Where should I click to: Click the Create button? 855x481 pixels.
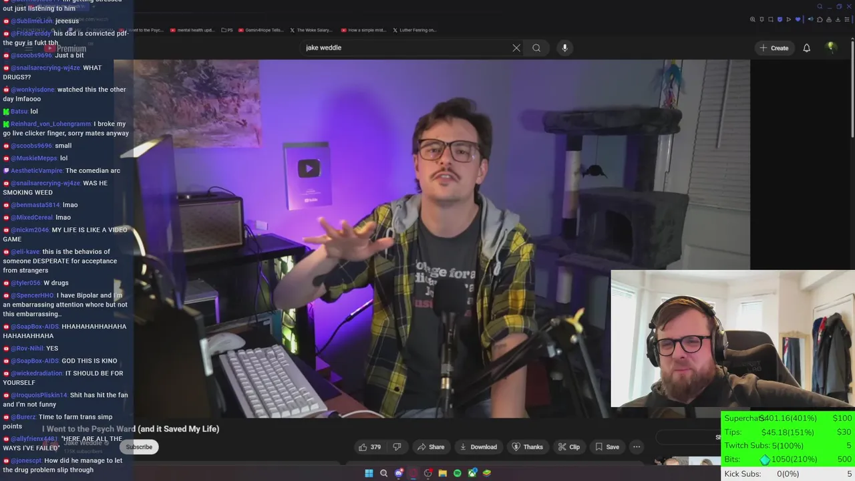point(774,48)
